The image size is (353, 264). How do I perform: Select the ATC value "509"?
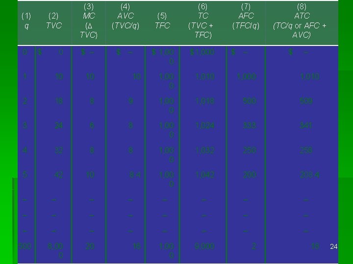(306, 101)
